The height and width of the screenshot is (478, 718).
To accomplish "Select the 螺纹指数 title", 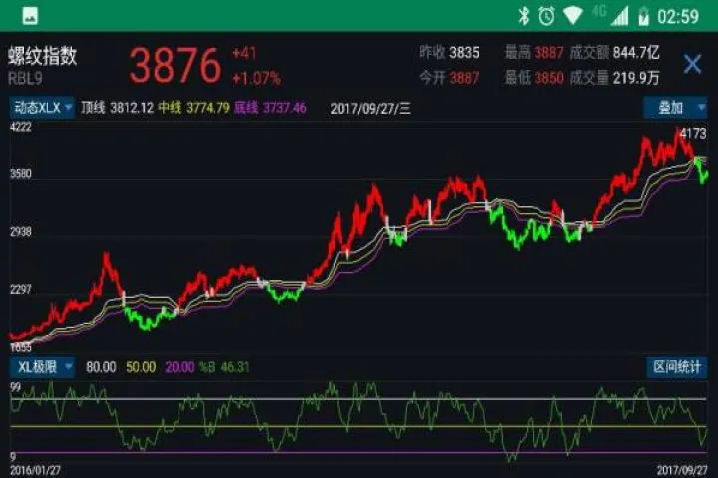I will tap(42, 56).
